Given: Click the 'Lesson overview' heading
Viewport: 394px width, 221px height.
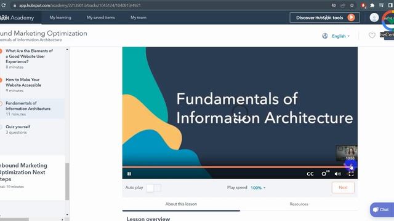Looking at the screenshot, I should 148,219.
